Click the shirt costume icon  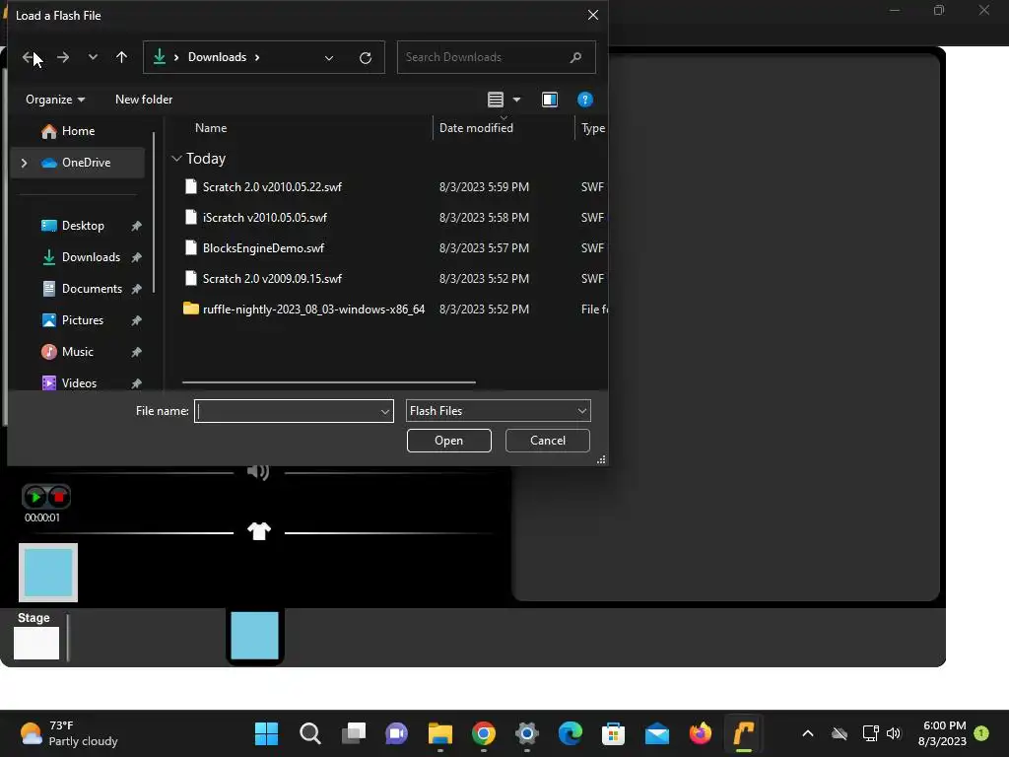coord(259,531)
